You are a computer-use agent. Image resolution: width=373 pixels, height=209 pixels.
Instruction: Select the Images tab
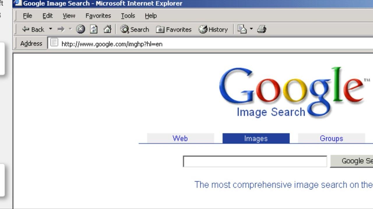pos(256,138)
